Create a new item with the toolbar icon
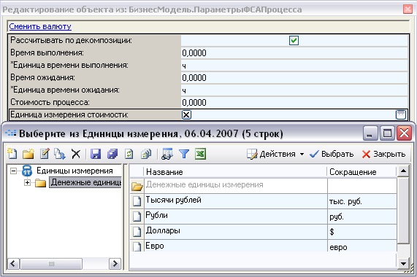Image resolution: width=417 pixels, height=277 pixels. (x=12, y=154)
